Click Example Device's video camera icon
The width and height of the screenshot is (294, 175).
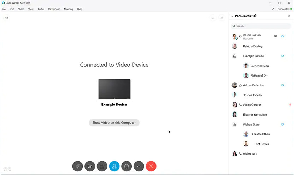click(x=283, y=56)
